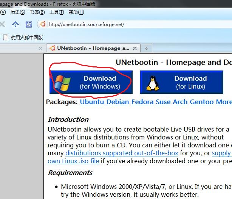
Task: Open the 工具(T) menu
Action: tap(57, 12)
